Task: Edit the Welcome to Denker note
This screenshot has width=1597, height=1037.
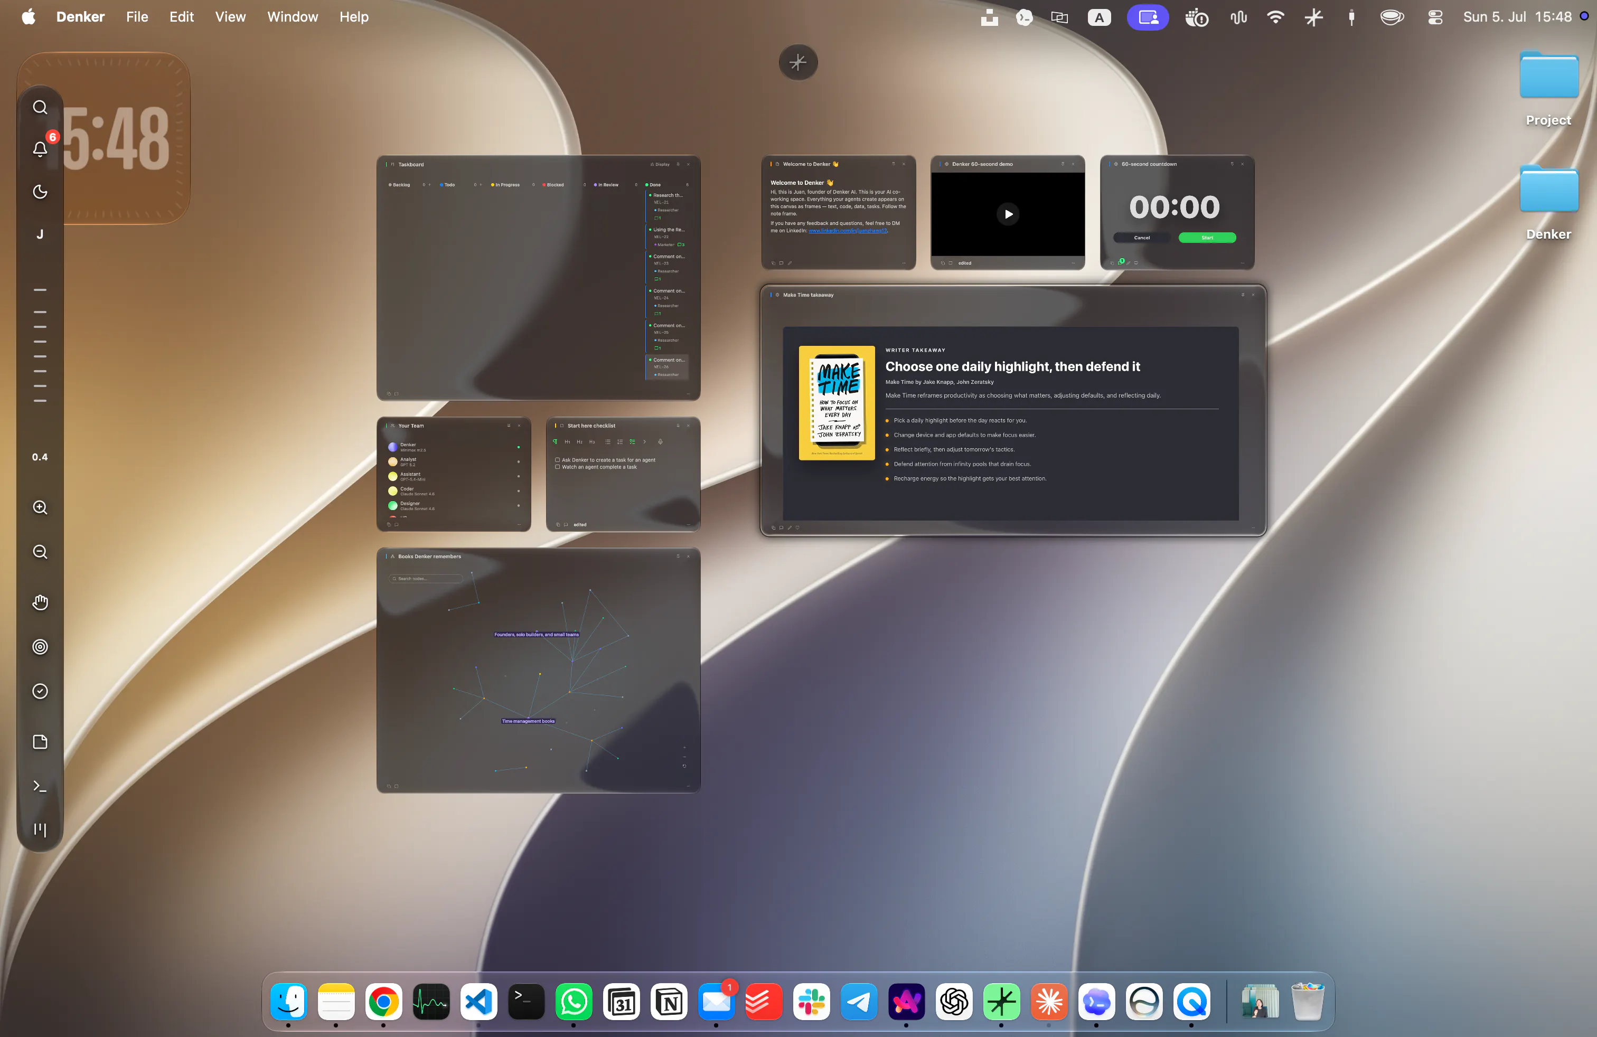Action: (x=790, y=263)
